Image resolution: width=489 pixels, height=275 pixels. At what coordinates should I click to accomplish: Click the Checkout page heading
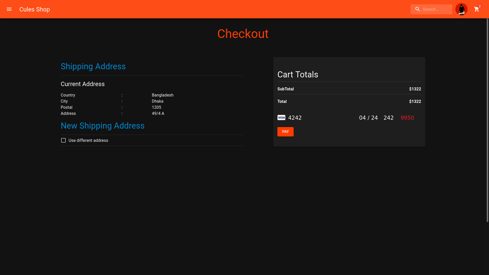(243, 34)
